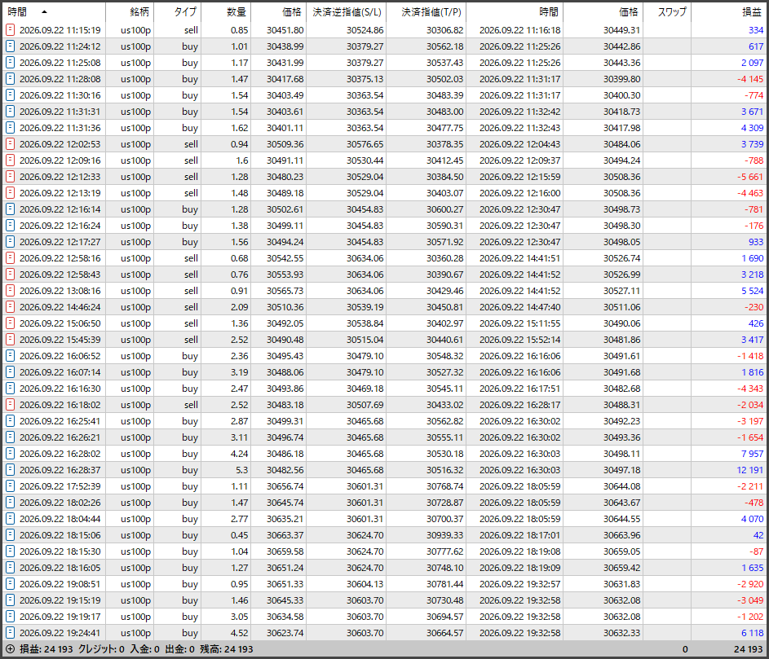Select the sell order icon at 14:46:24
This screenshot has height=659, width=769.
click(10, 307)
